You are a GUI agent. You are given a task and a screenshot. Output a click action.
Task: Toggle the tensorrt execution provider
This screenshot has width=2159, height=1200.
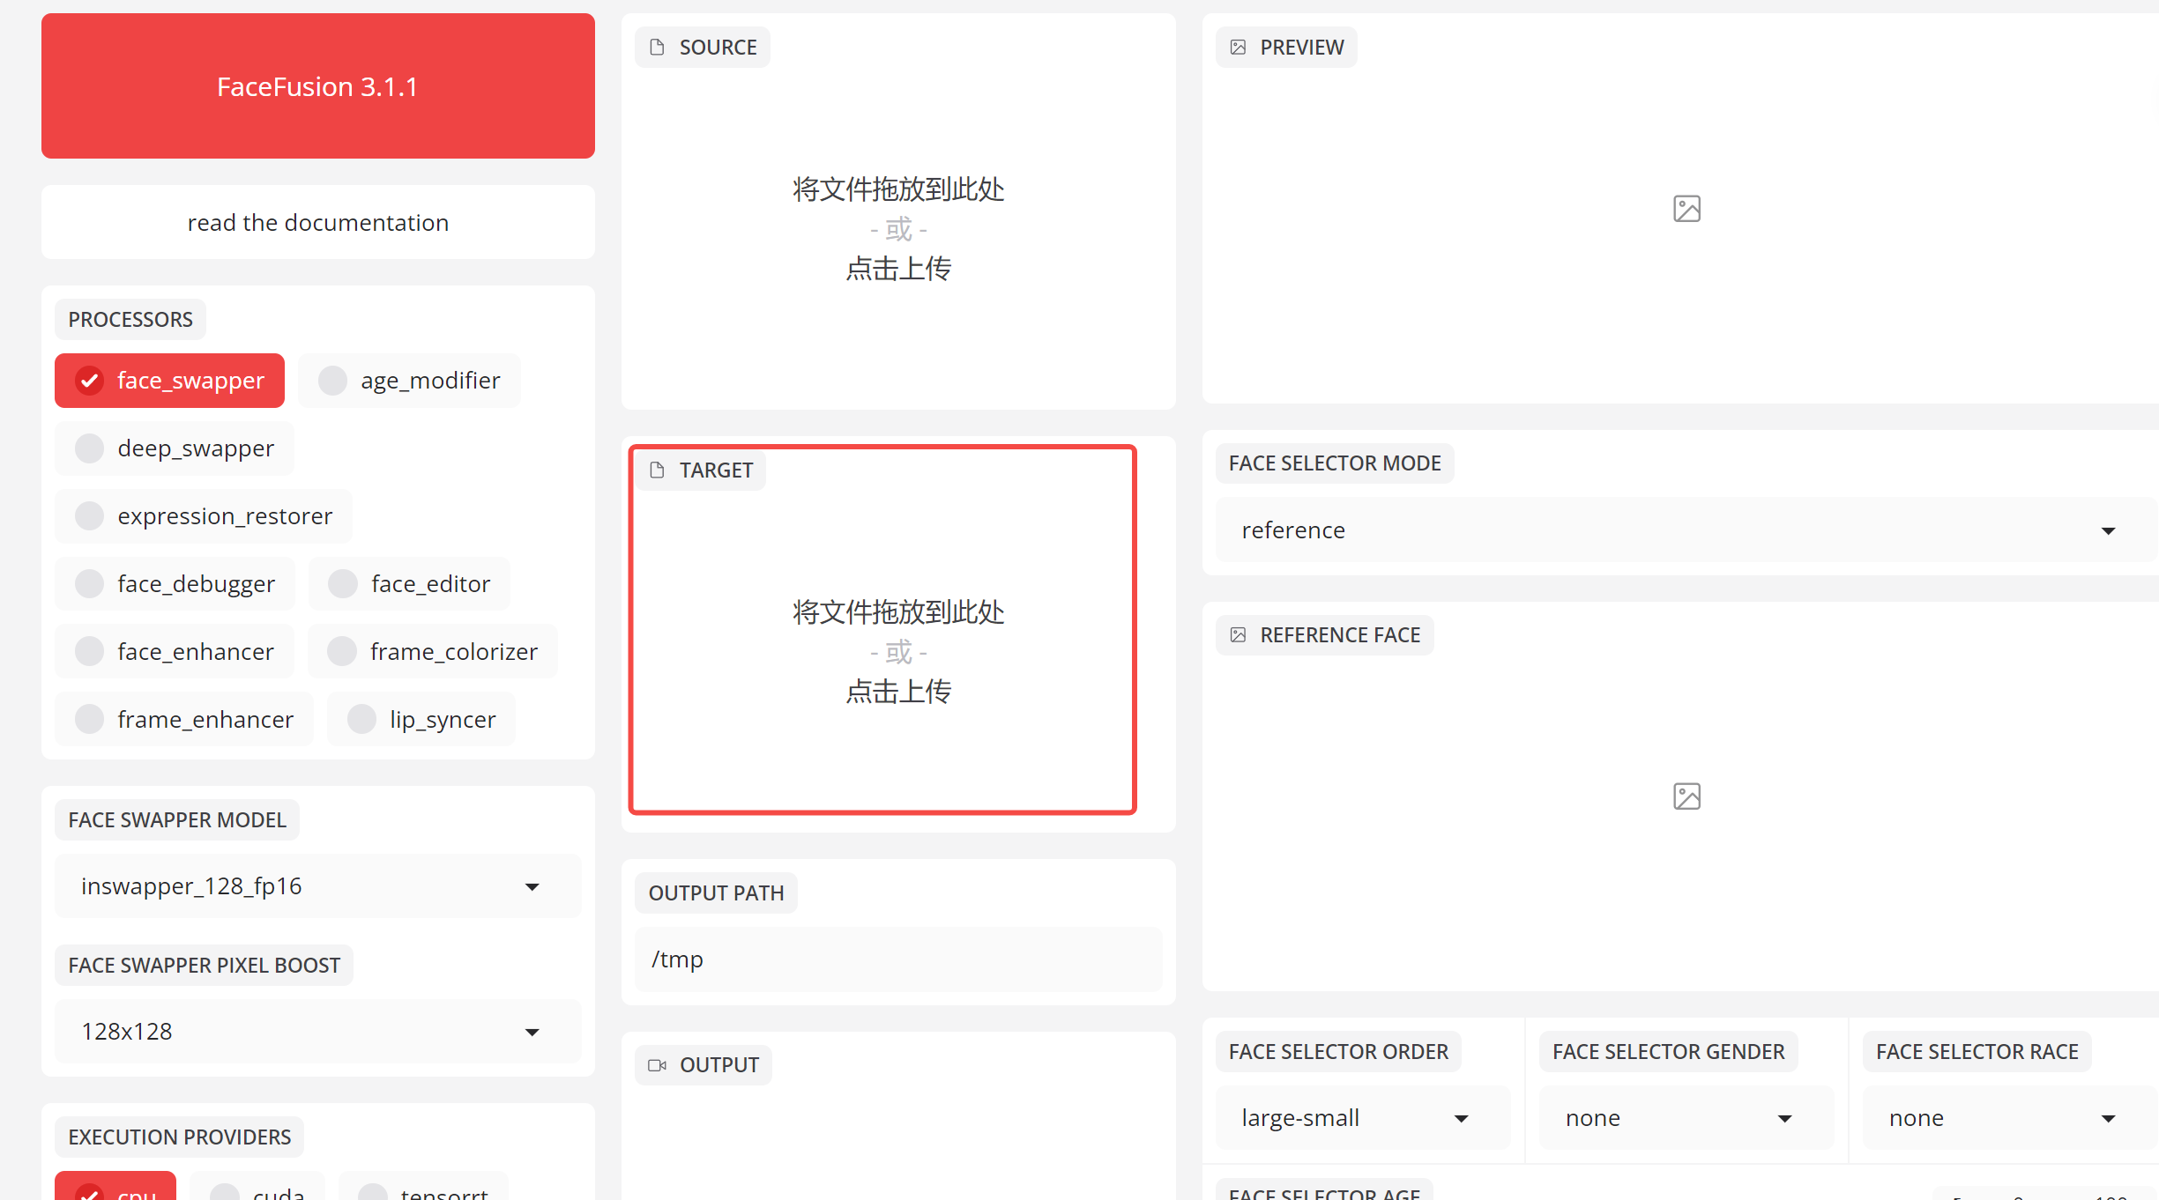423,1187
